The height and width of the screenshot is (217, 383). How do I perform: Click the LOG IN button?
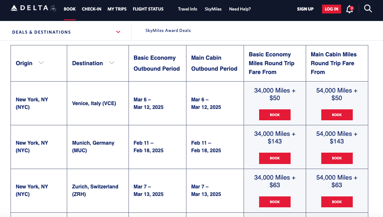pyautogui.click(x=331, y=9)
